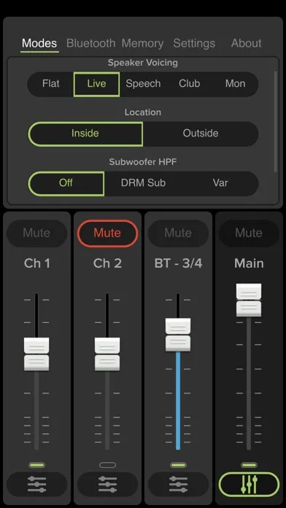Set Location to Outside

201,134
